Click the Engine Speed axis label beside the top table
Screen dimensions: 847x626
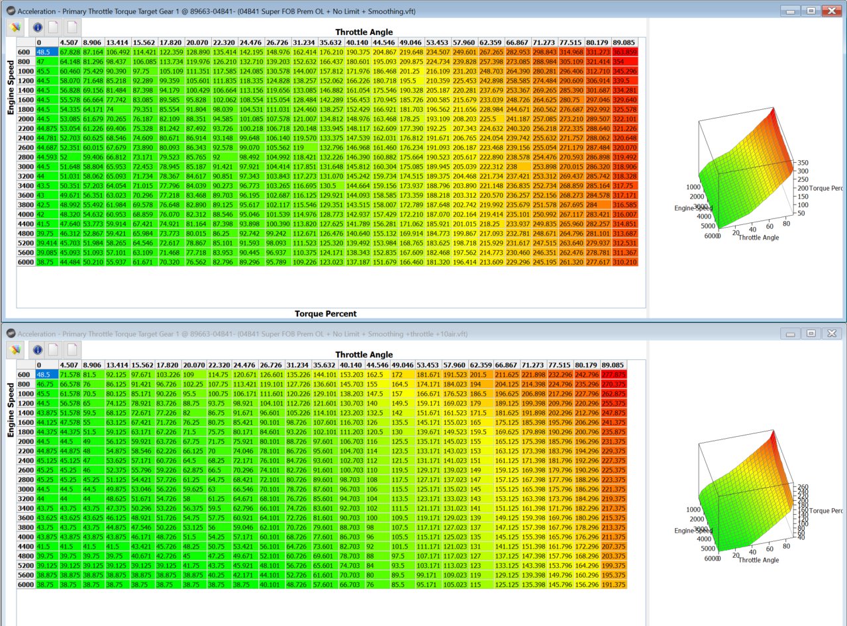pos(11,88)
